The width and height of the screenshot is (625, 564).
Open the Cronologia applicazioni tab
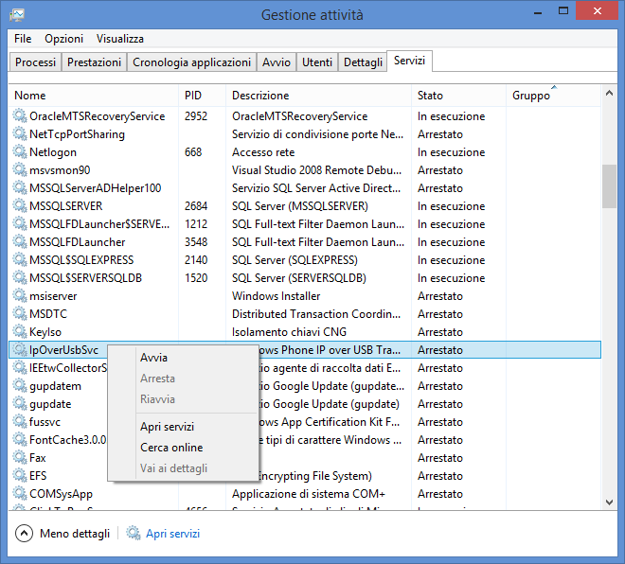click(191, 62)
